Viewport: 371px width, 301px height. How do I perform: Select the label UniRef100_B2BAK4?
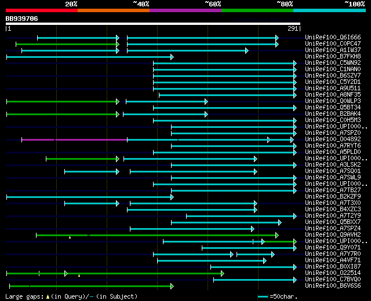coord(333,114)
